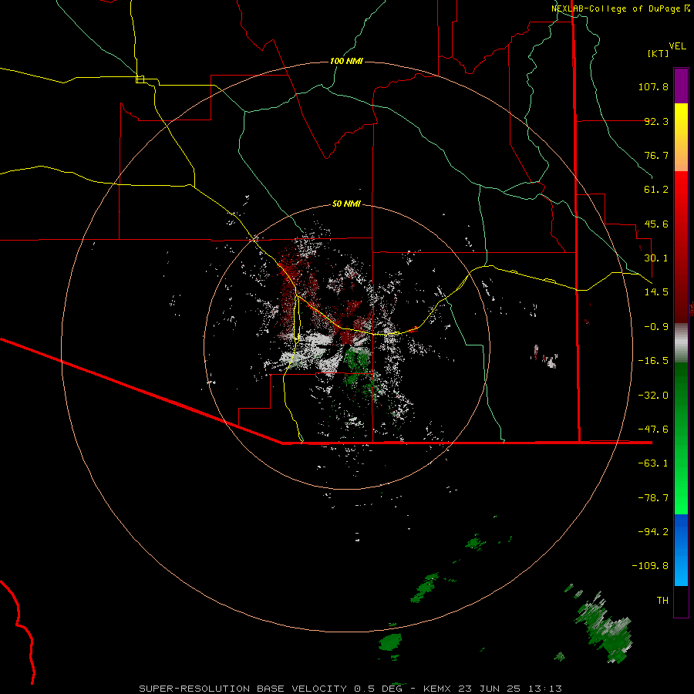694x694 pixels.
Task: Pick the green segment of the velocity color bar
Action: (x=681, y=438)
